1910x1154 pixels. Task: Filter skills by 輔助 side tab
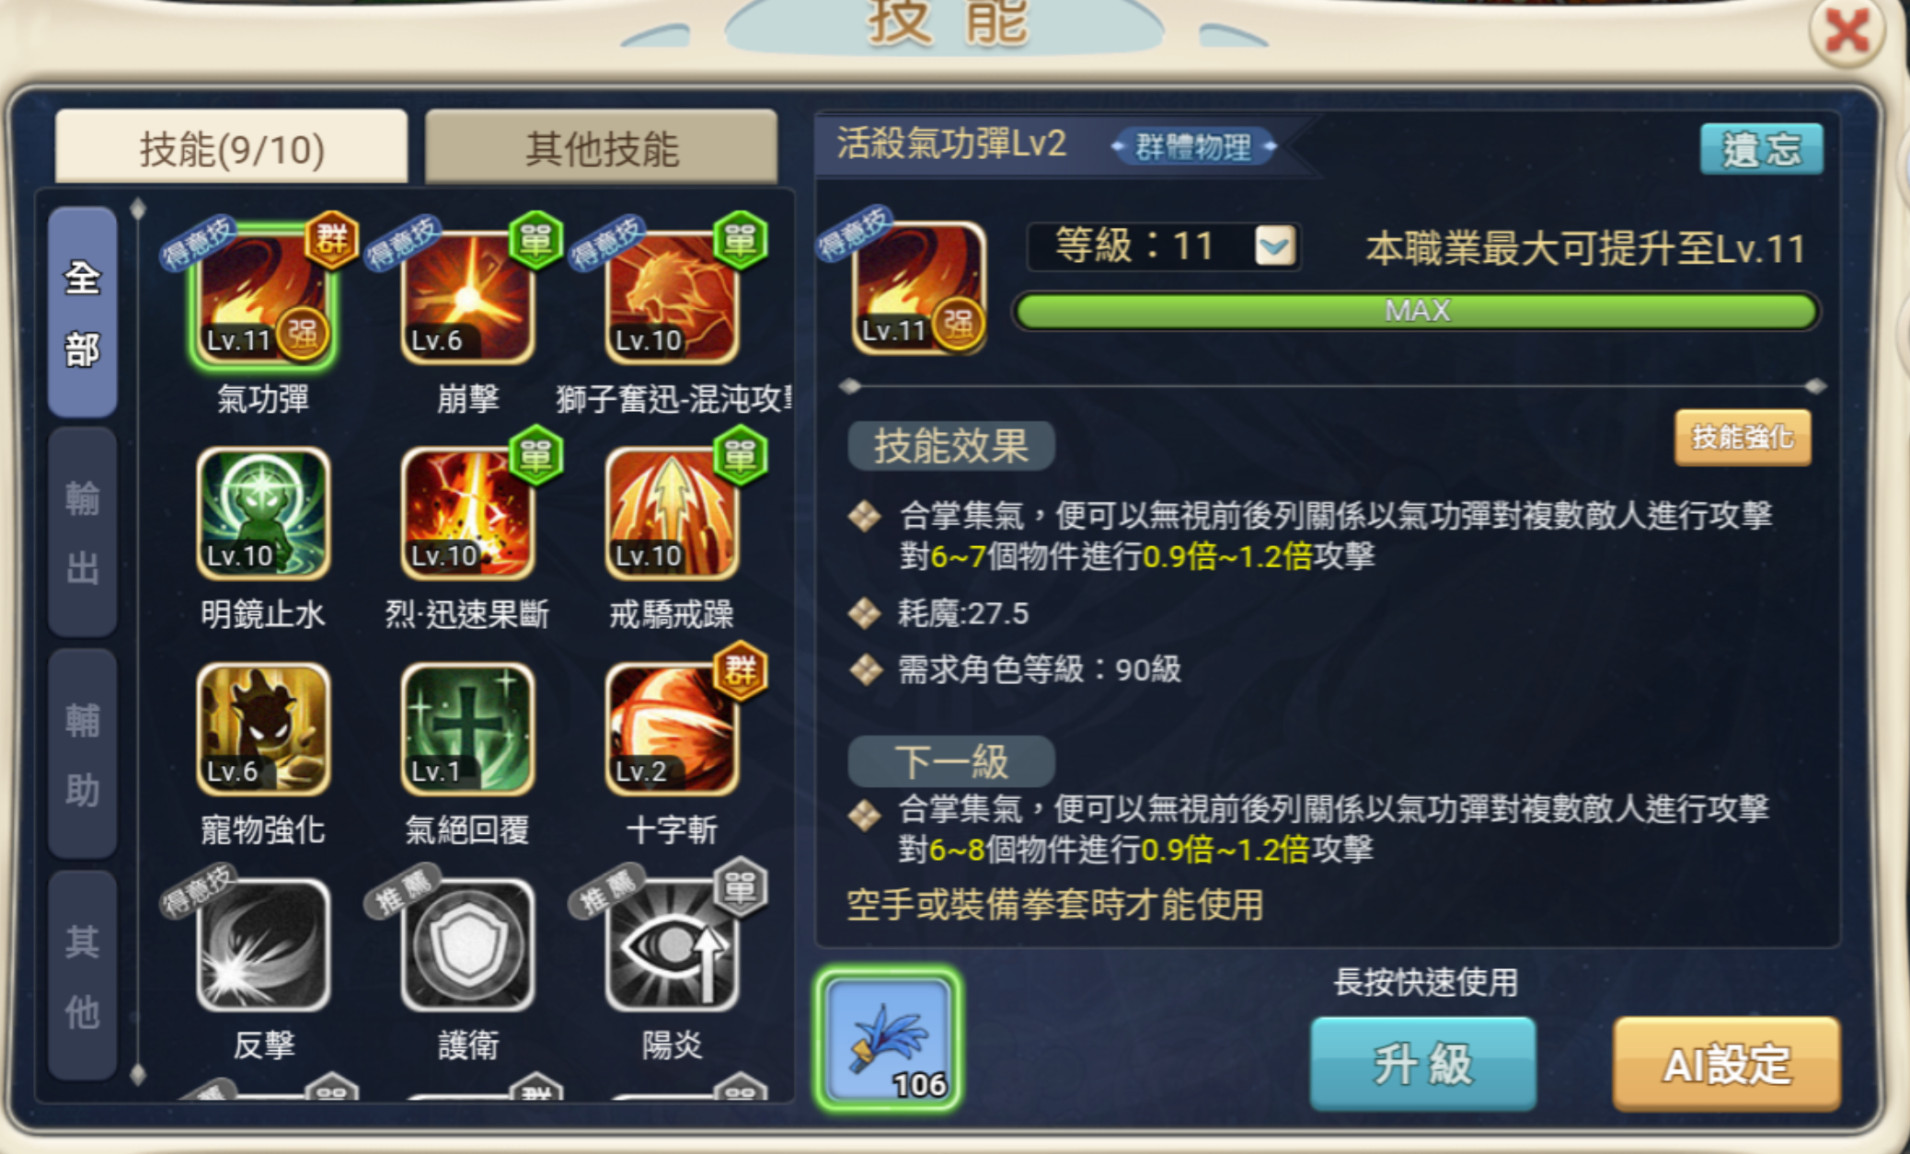pyautogui.click(x=82, y=754)
